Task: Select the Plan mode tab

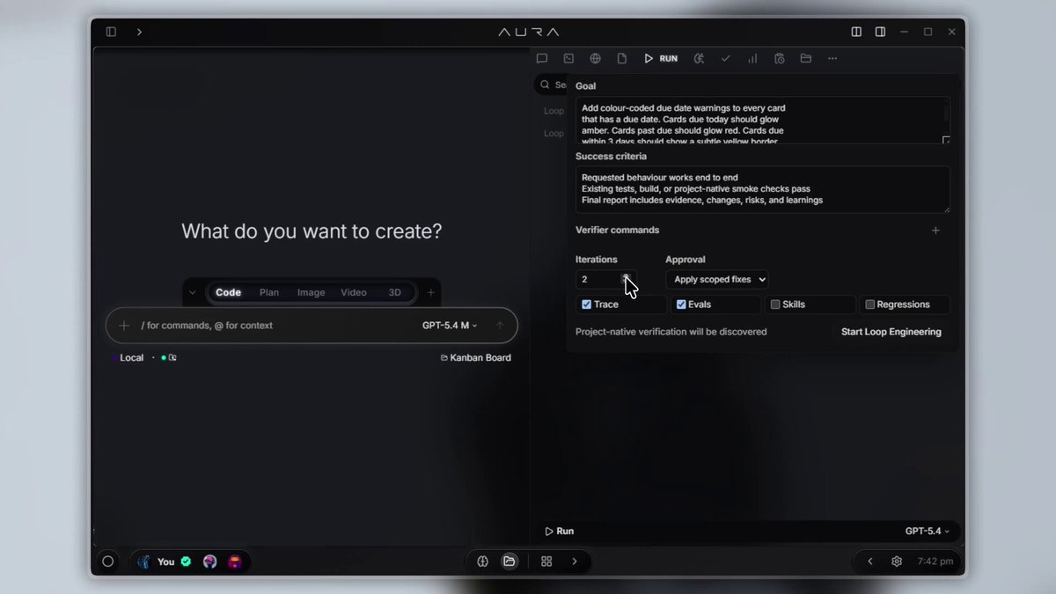Action: (x=269, y=292)
